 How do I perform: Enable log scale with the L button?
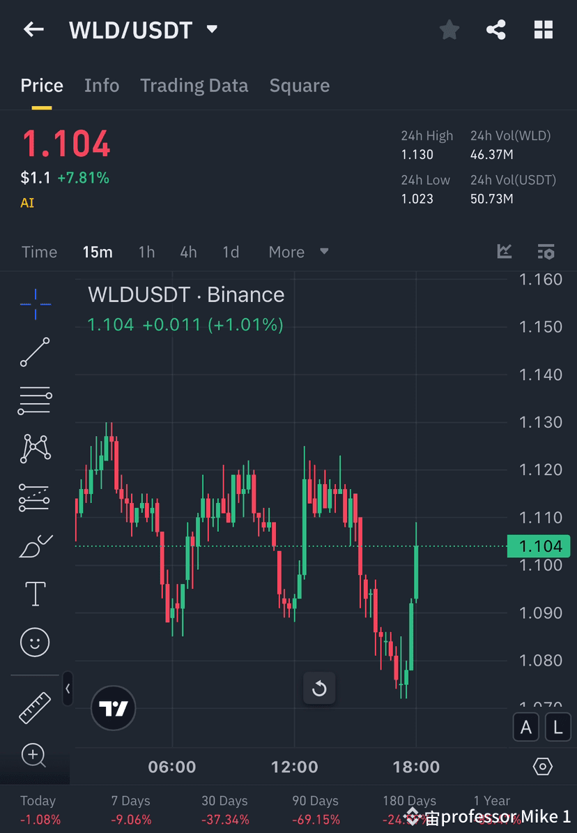point(557,727)
